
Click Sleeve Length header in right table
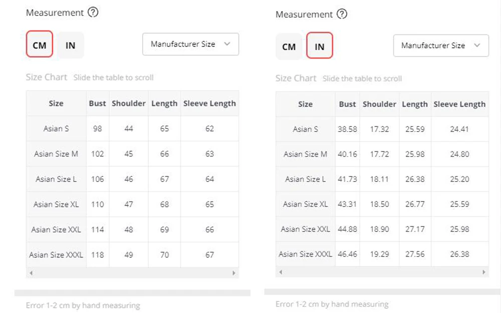point(459,104)
